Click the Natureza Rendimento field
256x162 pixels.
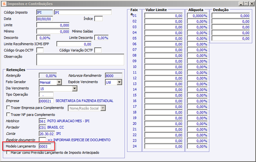pos(114,76)
